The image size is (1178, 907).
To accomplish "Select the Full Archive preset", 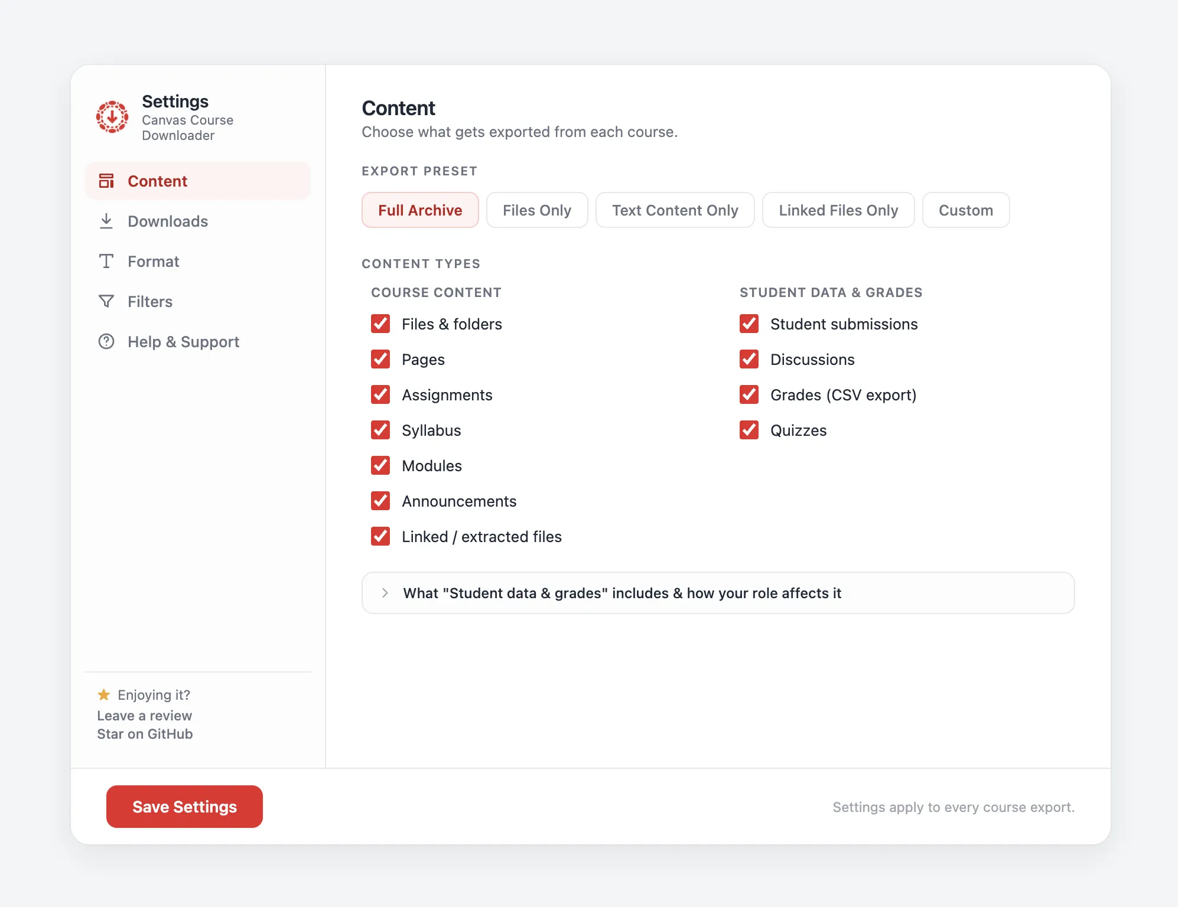I will tap(420, 210).
